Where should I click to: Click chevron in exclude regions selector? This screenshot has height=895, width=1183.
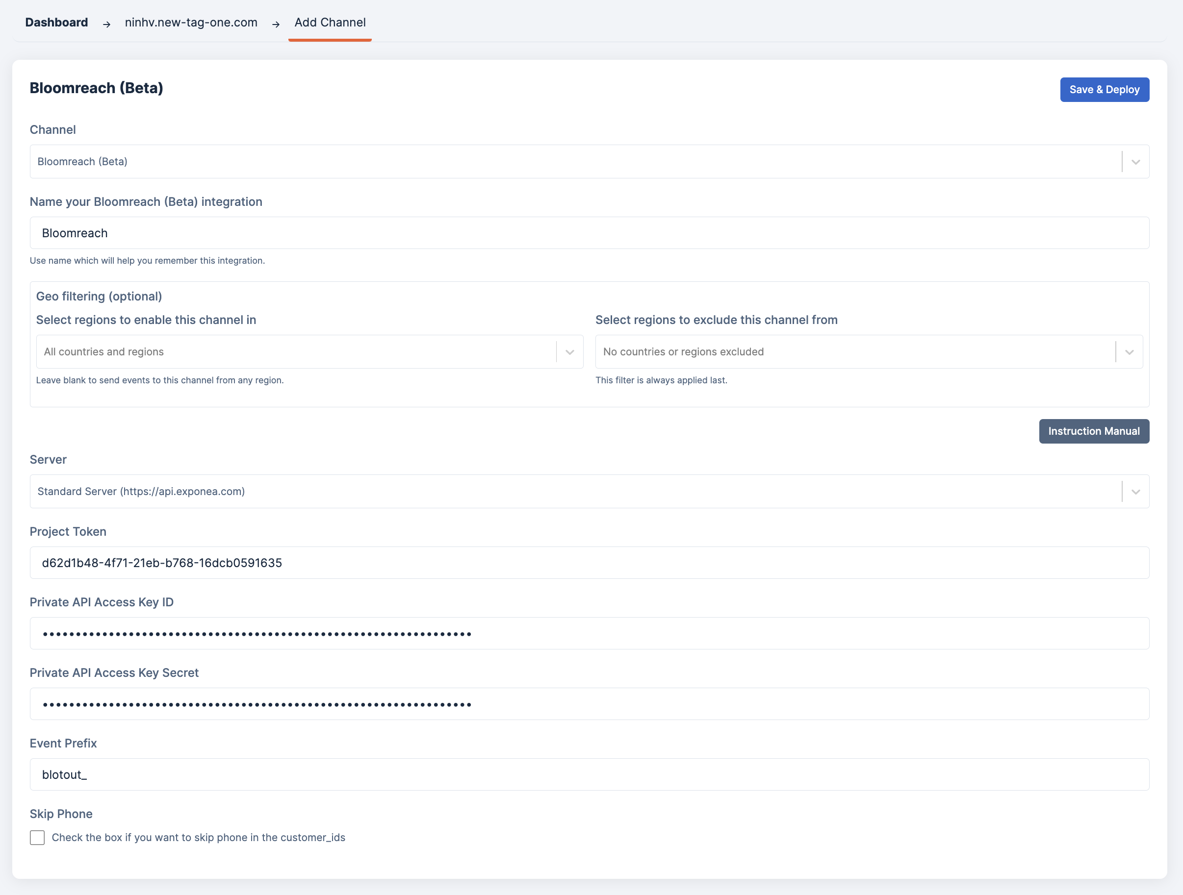tap(1129, 352)
